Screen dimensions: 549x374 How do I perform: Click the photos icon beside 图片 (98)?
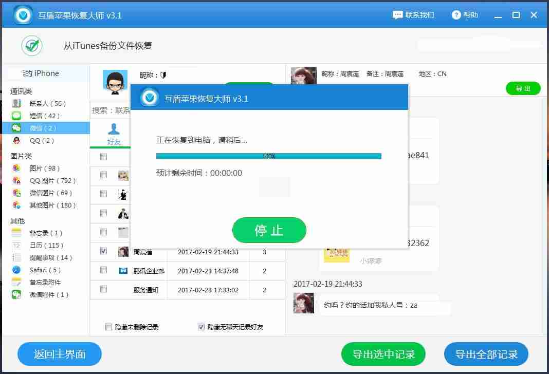click(x=16, y=169)
